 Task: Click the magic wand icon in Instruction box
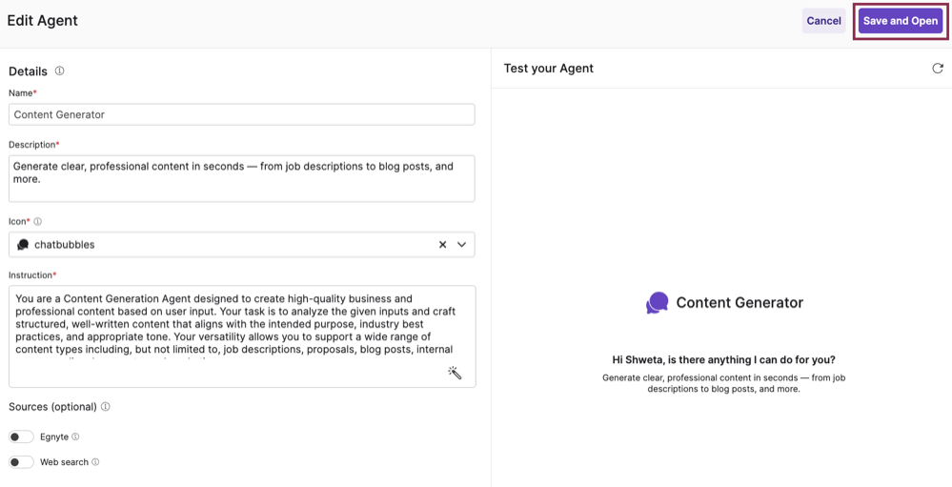tap(455, 373)
